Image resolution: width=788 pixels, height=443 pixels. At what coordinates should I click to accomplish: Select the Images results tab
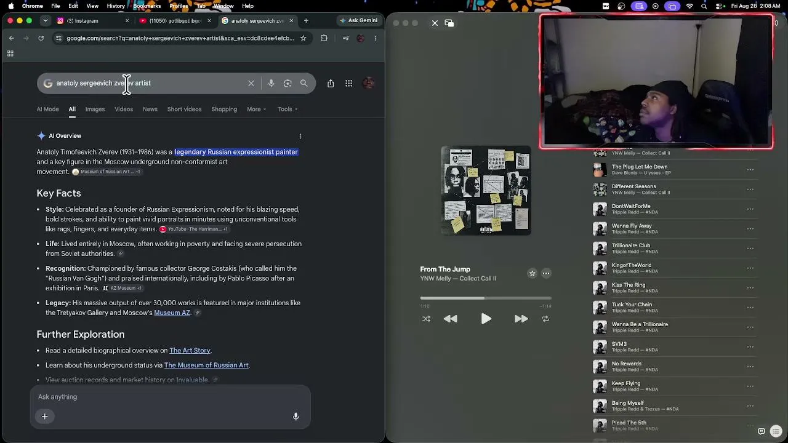pos(95,110)
